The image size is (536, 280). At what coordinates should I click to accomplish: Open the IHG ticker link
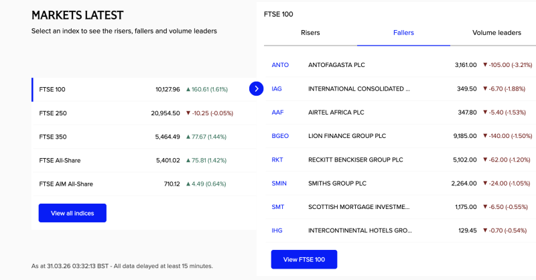pos(277,230)
